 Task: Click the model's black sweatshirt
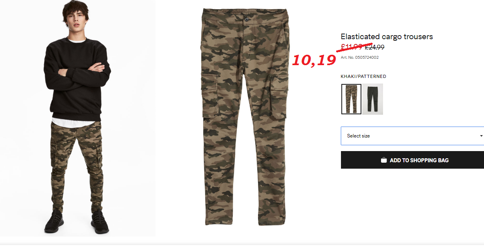[x=78, y=78]
